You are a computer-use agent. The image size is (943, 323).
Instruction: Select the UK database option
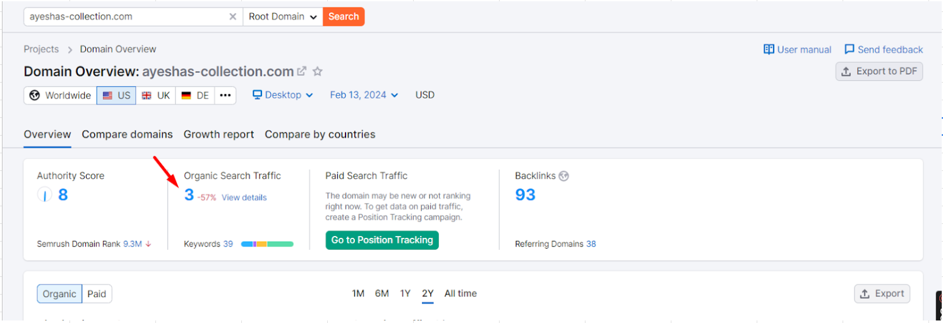pos(155,95)
